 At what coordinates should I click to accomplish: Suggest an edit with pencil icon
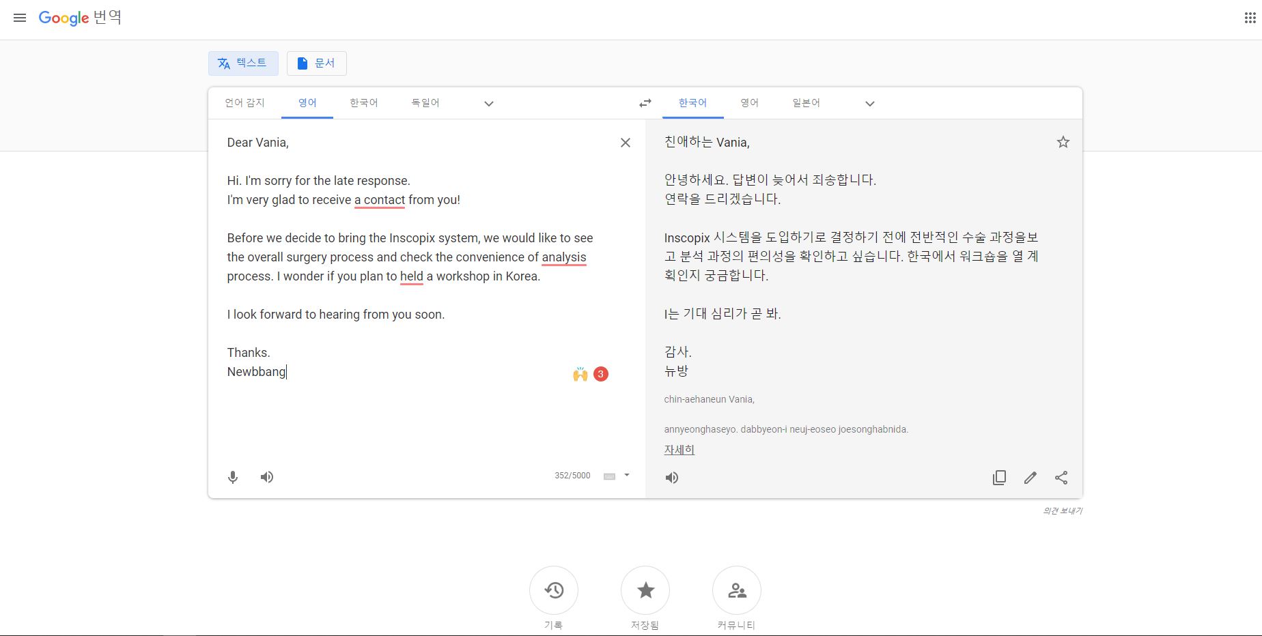tap(1030, 478)
